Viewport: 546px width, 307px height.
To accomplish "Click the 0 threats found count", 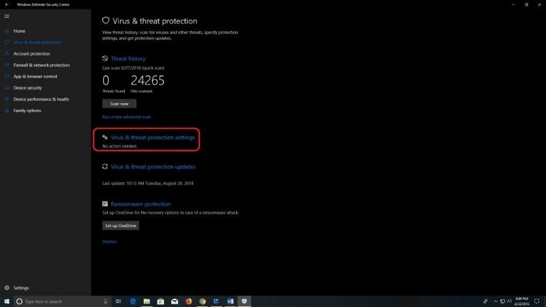I will tap(106, 81).
